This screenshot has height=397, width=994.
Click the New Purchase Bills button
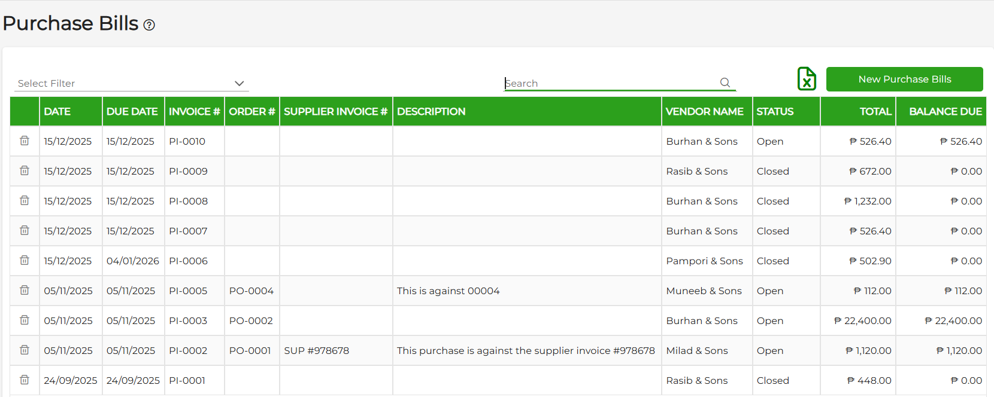pos(904,79)
